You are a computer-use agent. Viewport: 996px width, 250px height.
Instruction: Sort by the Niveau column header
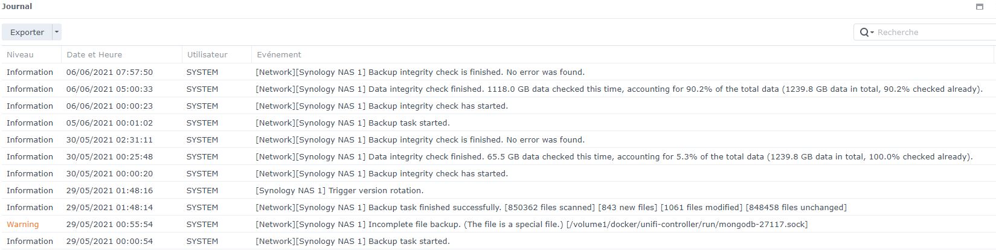tap(21, 54)
